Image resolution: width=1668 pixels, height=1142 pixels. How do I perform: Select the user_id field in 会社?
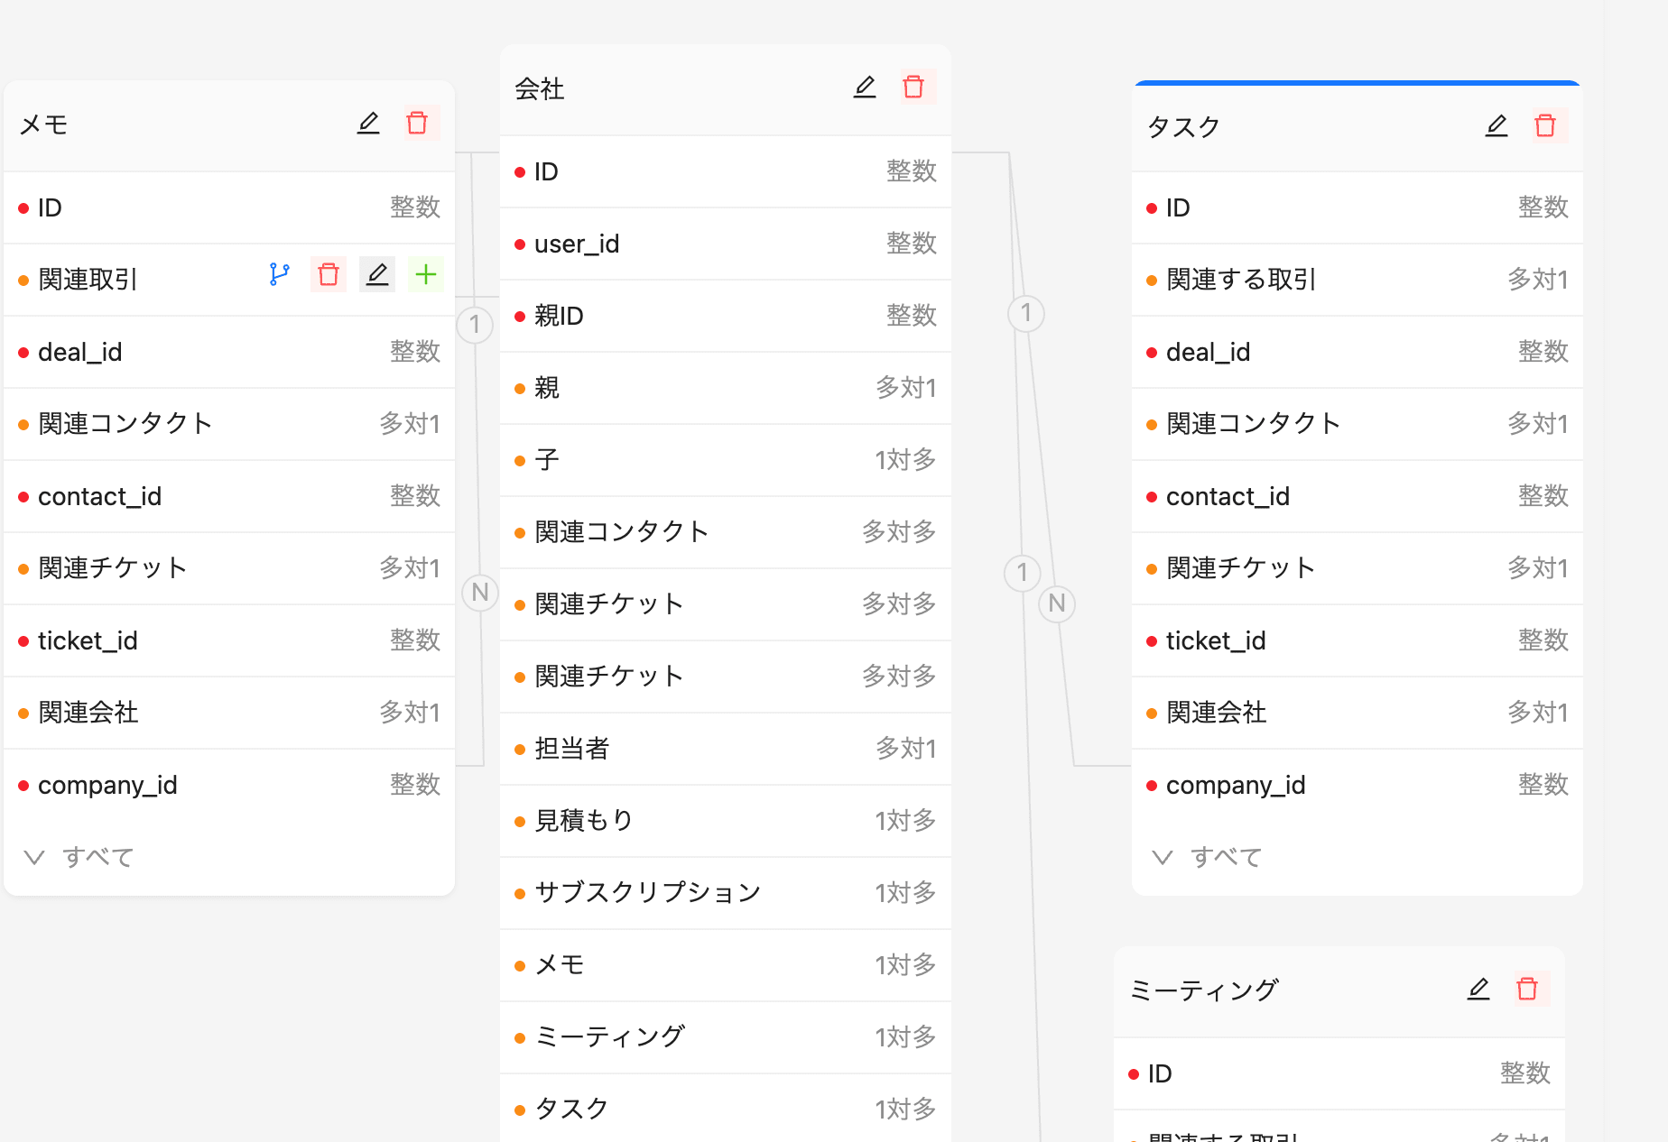726,244
